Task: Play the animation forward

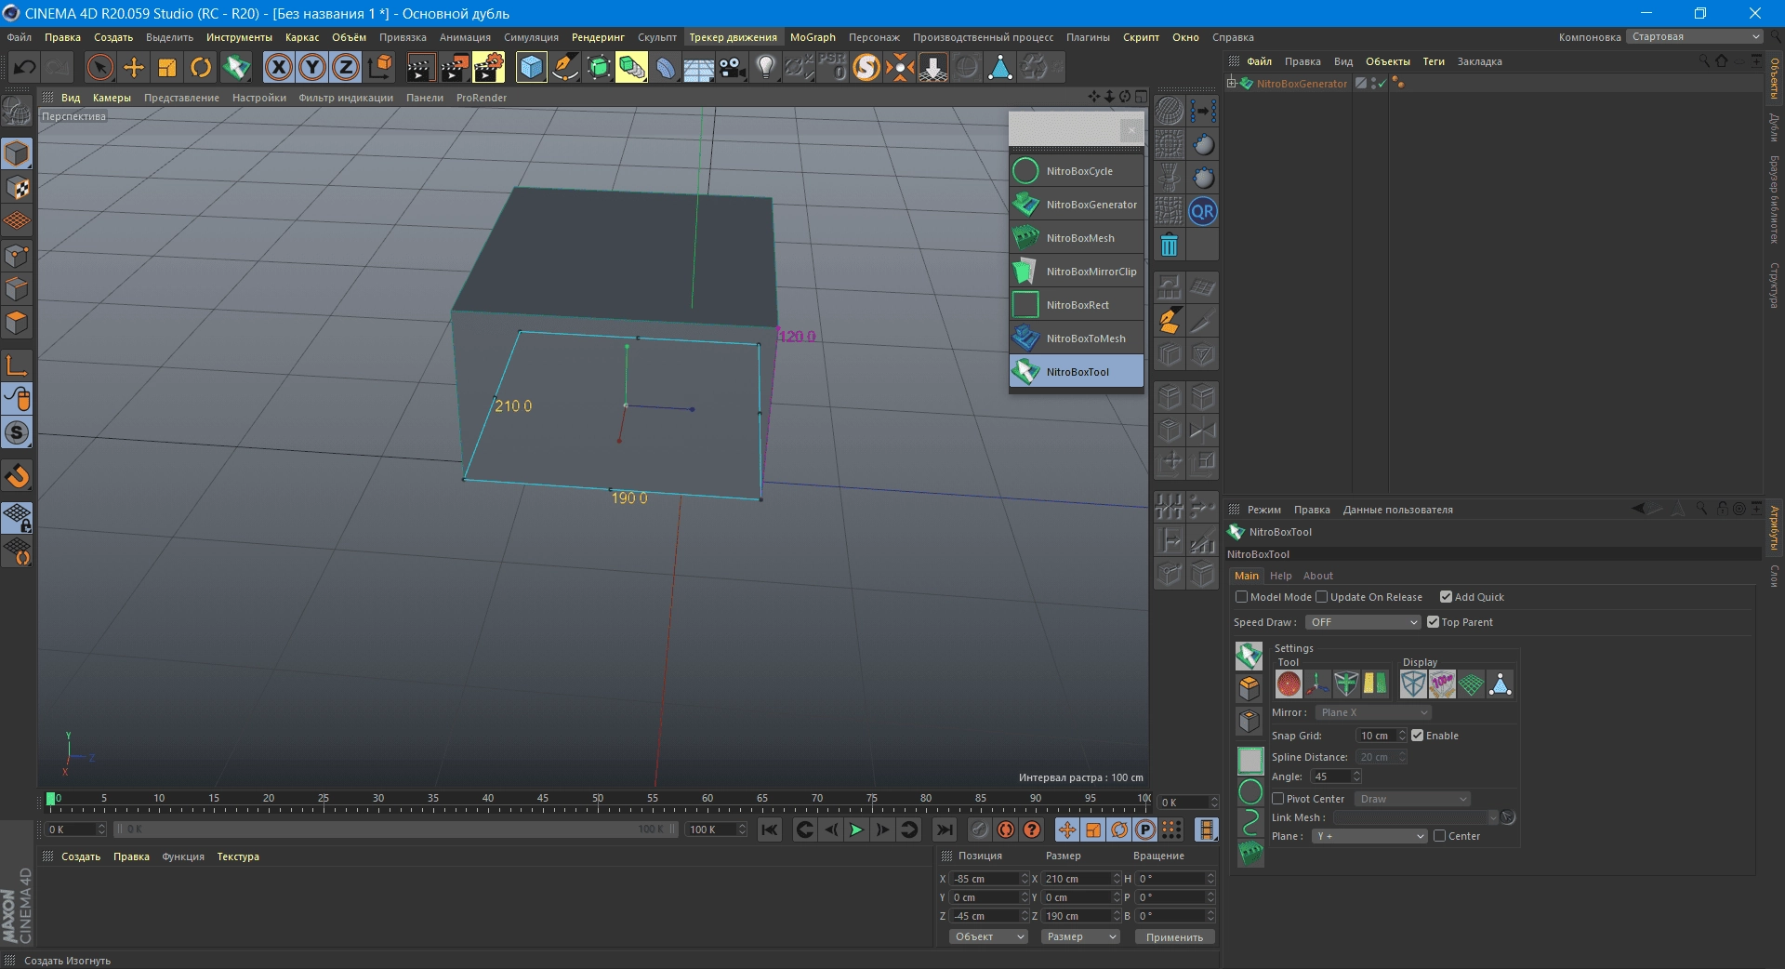Action: point(856,830)
